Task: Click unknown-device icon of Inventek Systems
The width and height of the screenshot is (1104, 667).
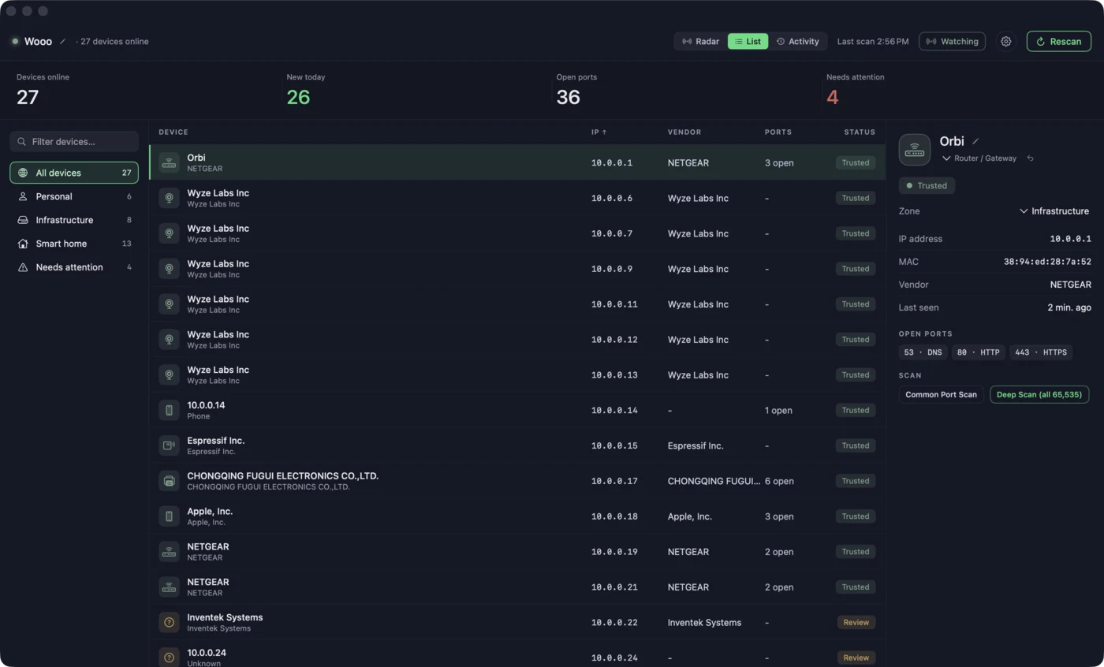Action: click(169, 623)
